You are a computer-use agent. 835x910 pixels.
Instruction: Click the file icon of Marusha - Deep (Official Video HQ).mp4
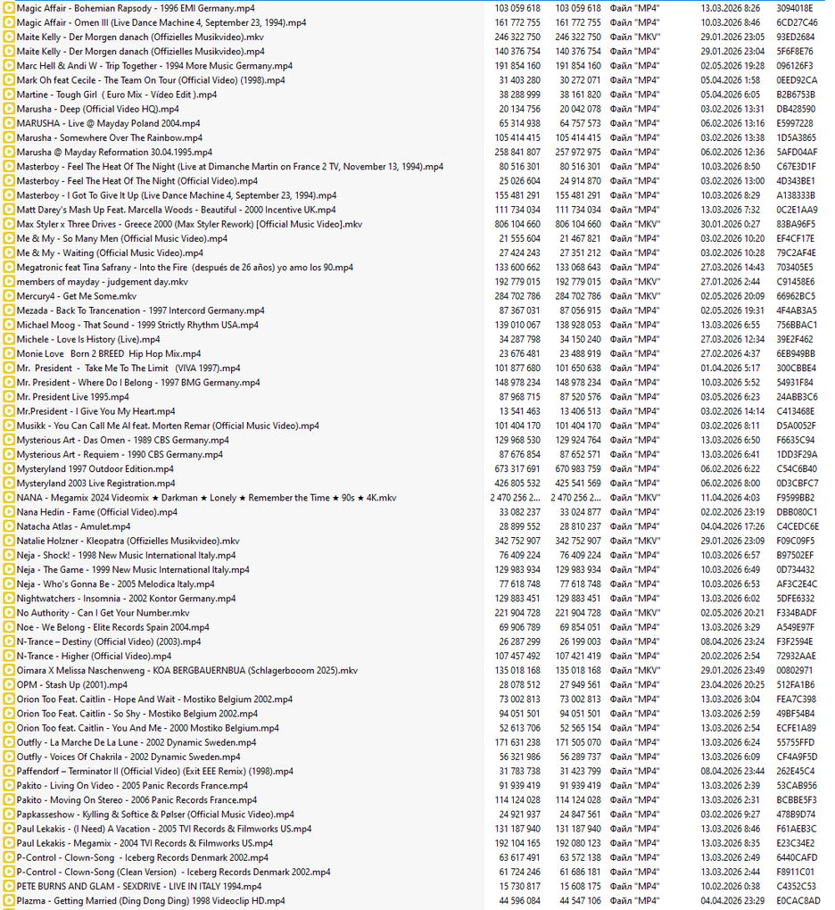9,109
